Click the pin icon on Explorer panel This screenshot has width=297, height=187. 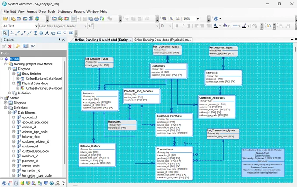coord(59,40)
